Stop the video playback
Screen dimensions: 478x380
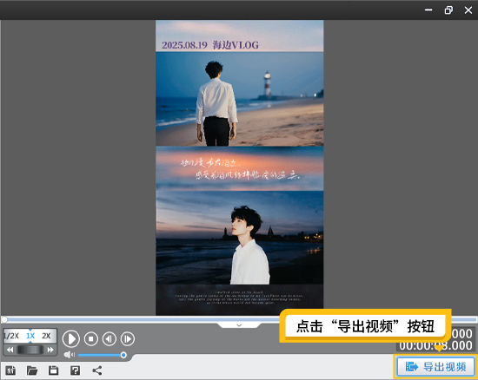91,338
